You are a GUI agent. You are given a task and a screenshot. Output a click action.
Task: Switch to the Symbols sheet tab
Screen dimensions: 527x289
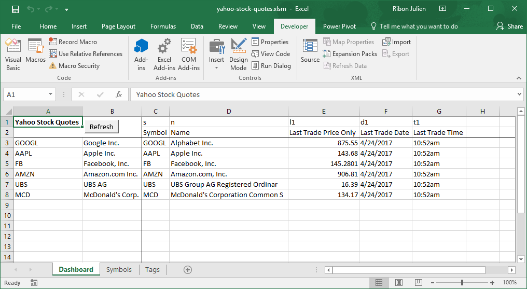pos(119,269)
